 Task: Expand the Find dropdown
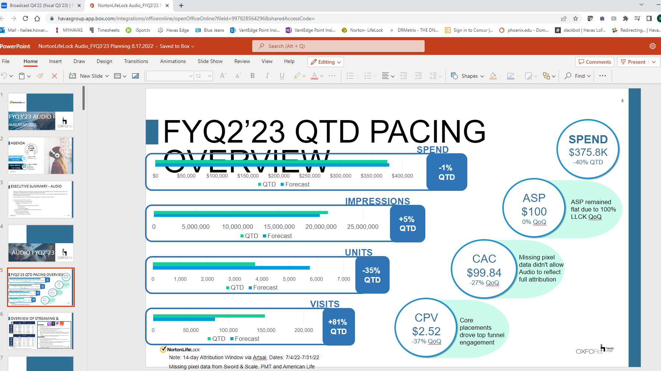[x=589, y=76]
